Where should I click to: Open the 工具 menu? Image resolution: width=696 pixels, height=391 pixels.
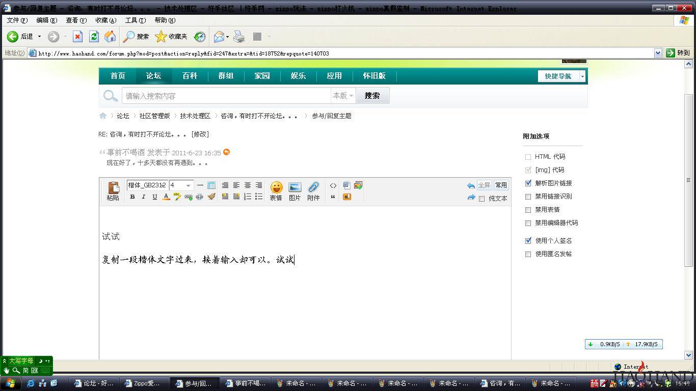coord(135,20)
